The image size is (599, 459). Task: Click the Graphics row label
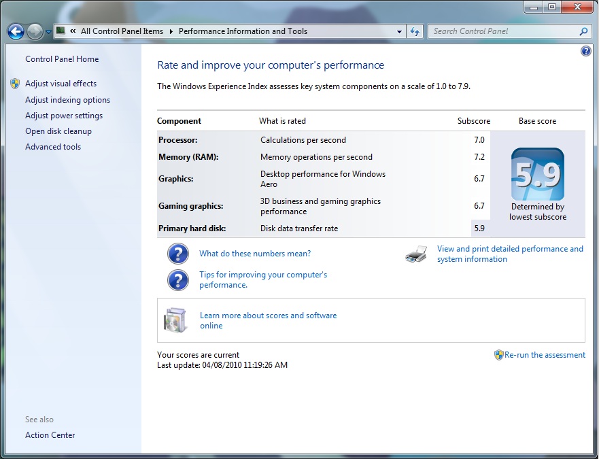click(175, 178)
